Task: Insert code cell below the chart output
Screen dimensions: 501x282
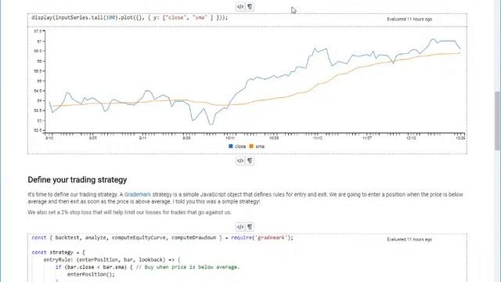Action: pyautogui.click(x=240, y=161)
